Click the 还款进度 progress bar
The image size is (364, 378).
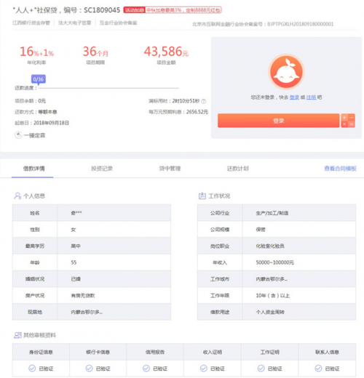pyautogui.click(x=108, y=88)
